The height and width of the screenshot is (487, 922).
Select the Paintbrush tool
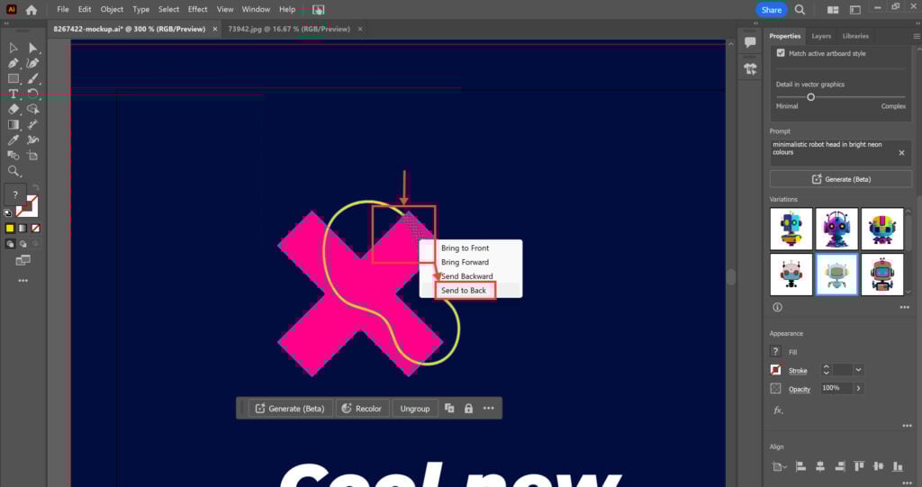[33, 78]
